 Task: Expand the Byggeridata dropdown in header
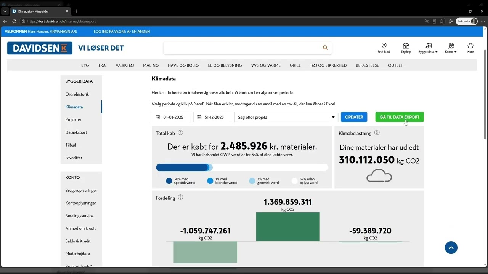click(x=428, y=48)
